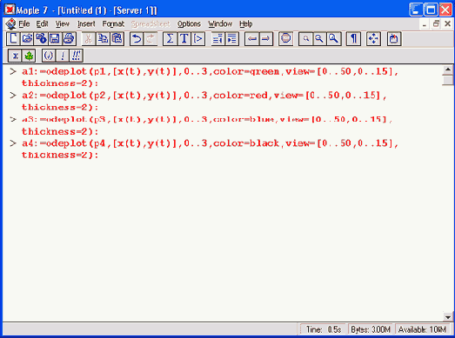Create a new worksheet with New icon
Viewport: 455px width, 338px height.
[13, 38]
